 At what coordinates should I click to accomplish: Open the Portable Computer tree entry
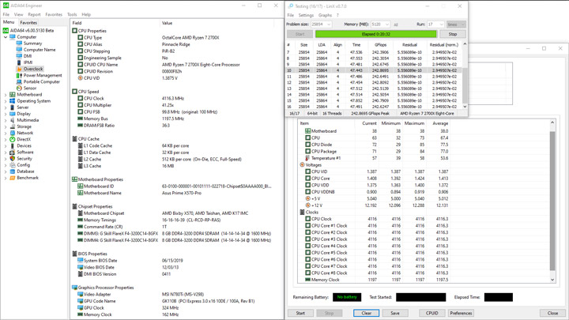tap(41, 81)
